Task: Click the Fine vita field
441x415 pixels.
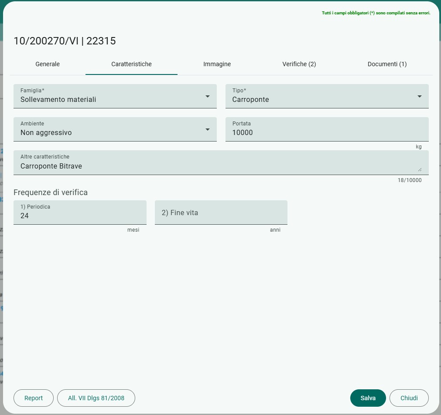Action: 221,212
